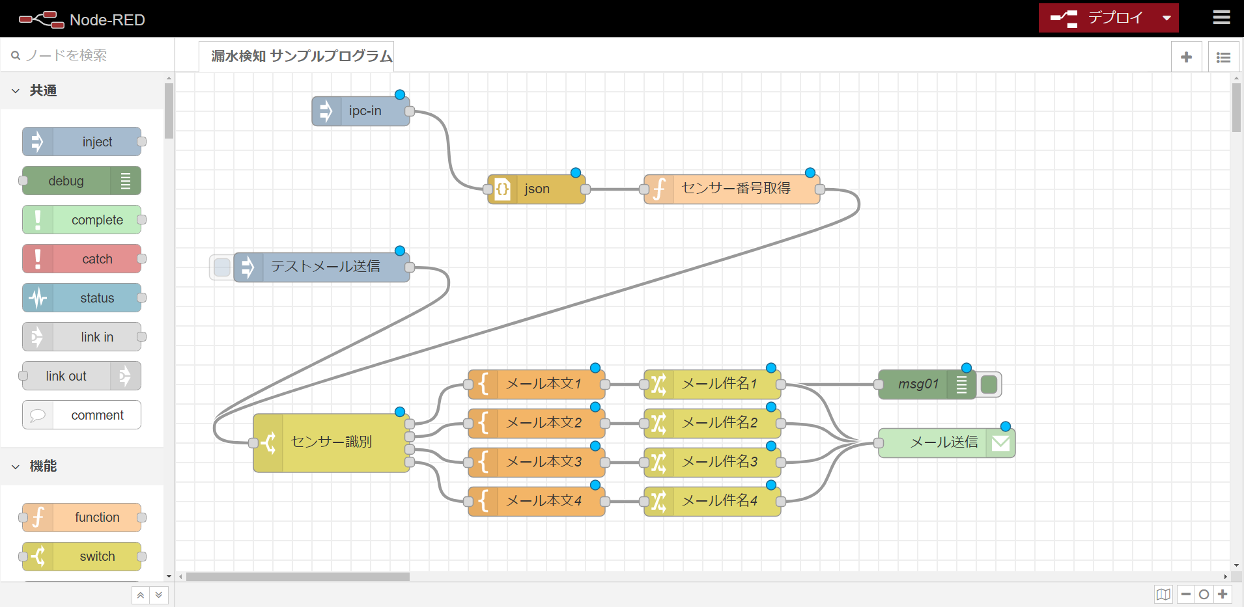Click the デプロイ deploy button
Screen dimensions: 1244x607
(x=1097, y=18)
